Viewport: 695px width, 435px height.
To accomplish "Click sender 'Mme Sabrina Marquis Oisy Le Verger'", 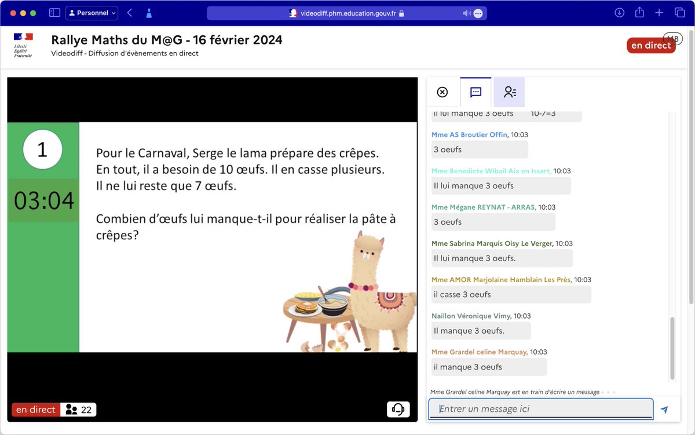I will tap(492, 244).
